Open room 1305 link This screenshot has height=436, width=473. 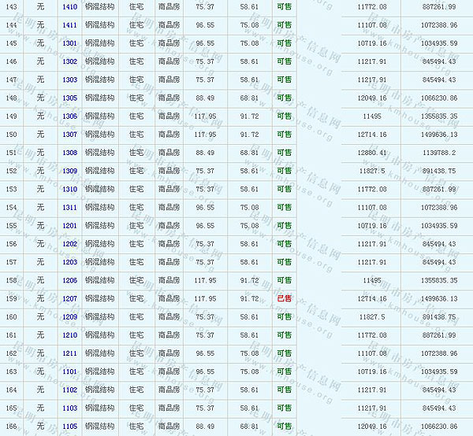click(69, 98)
